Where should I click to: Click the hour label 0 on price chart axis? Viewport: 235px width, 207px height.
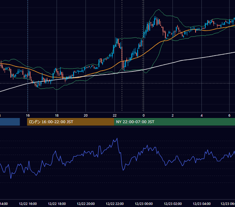pos(143,116)
